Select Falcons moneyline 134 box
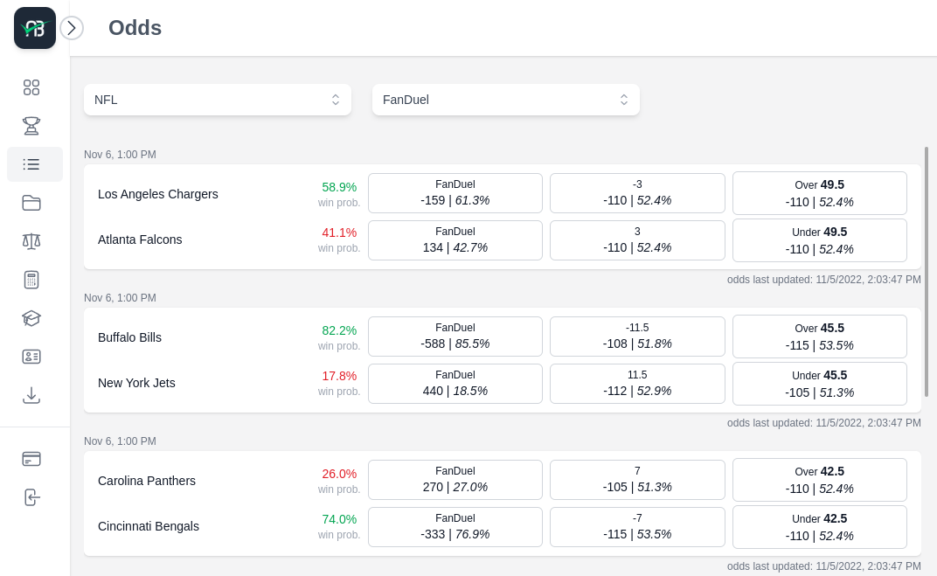The image size is (937, 576). (455, 240)
